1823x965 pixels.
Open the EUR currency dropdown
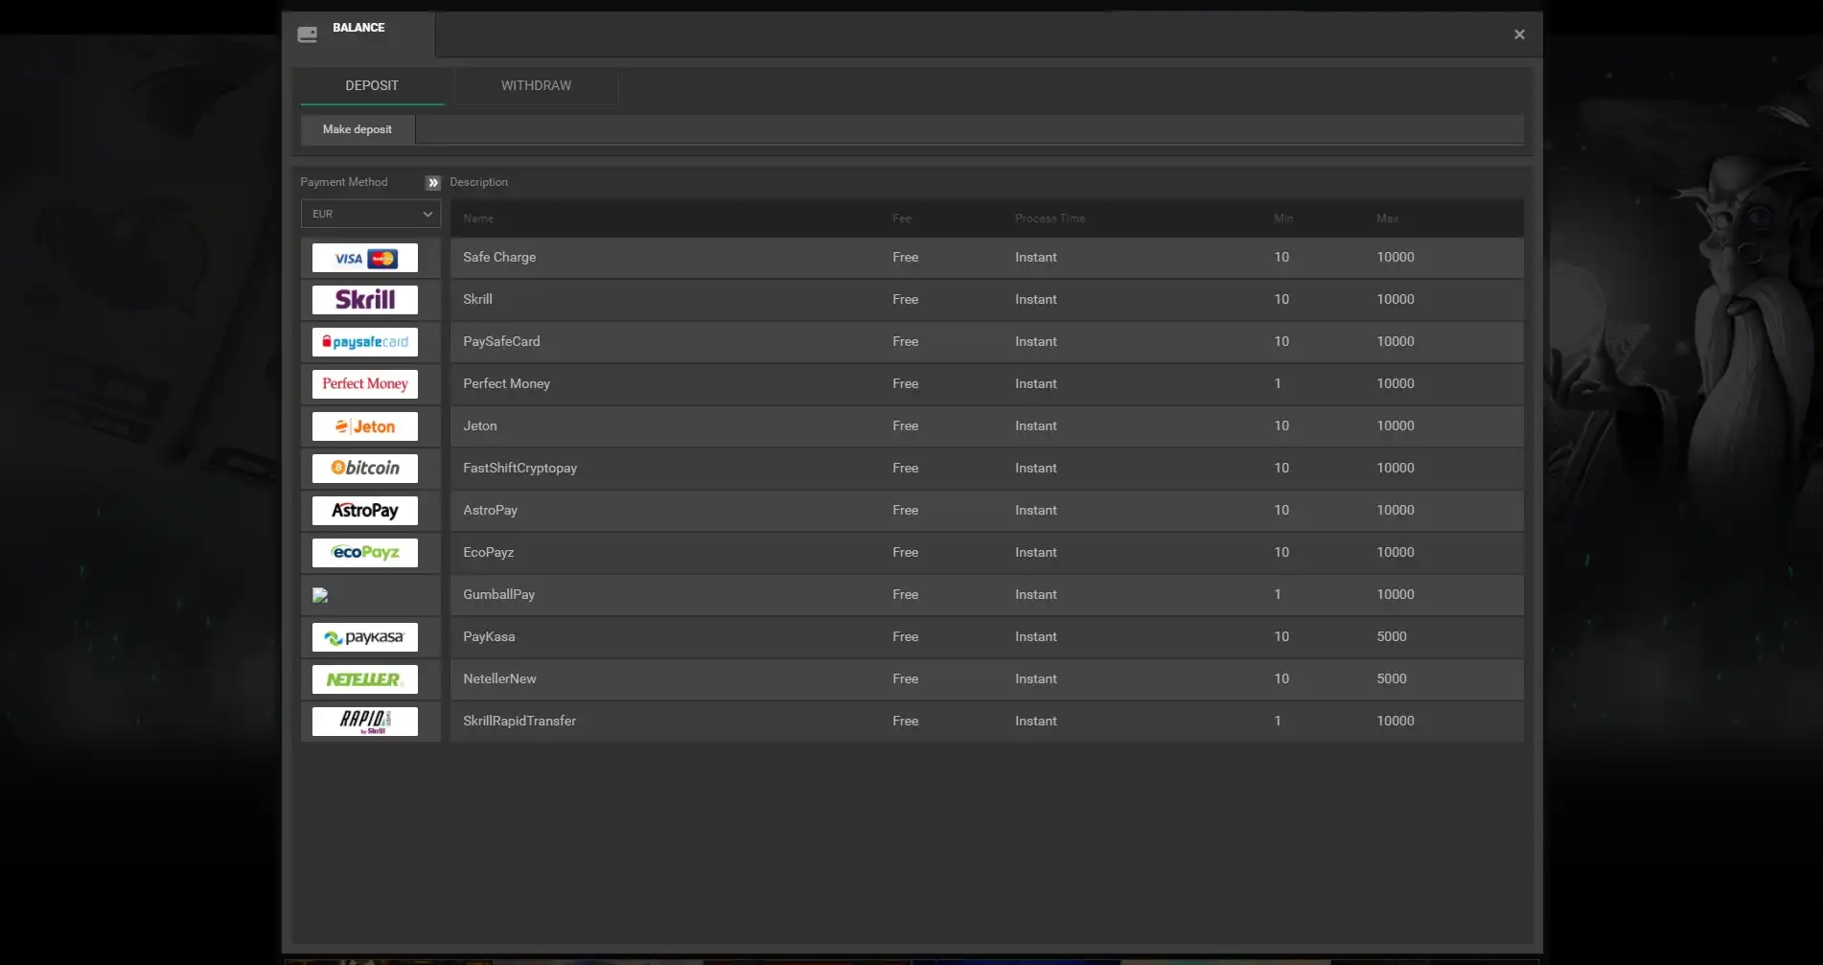coord(370,214)
